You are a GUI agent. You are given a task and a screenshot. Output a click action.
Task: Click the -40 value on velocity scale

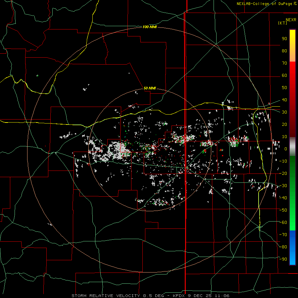pyautogui.click(x=283, y=198)
